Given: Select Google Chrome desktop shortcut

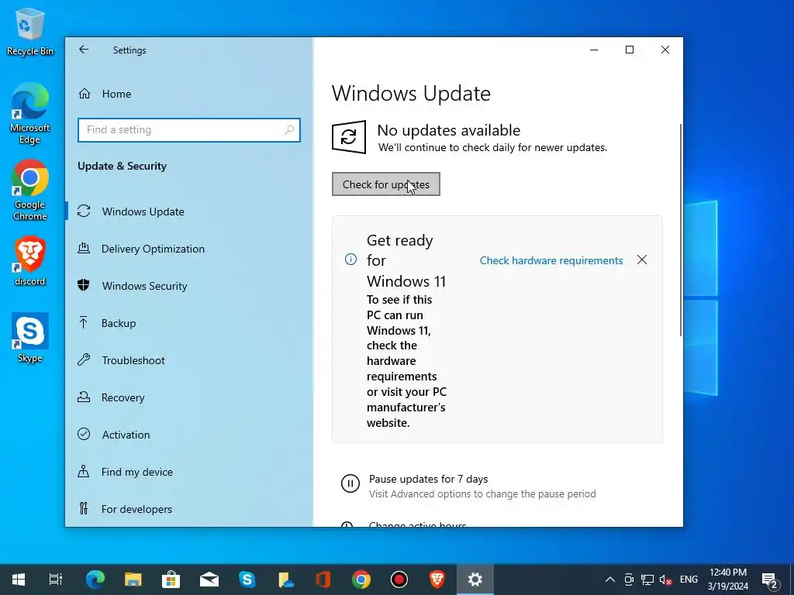Looking at the screenshot, I should (30, 191).
